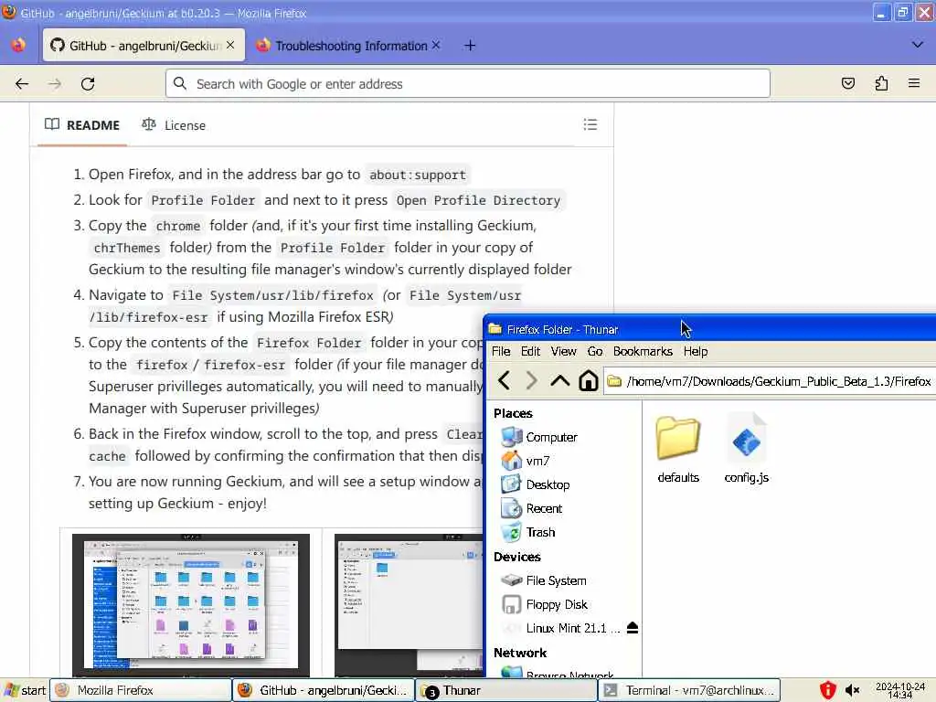Open a new Firefox tab with plus

point(470,46)
